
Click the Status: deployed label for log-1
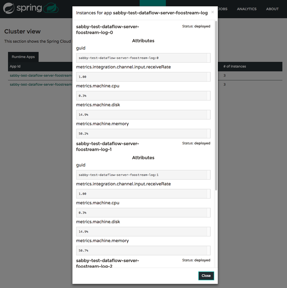(x=196, y=143)
